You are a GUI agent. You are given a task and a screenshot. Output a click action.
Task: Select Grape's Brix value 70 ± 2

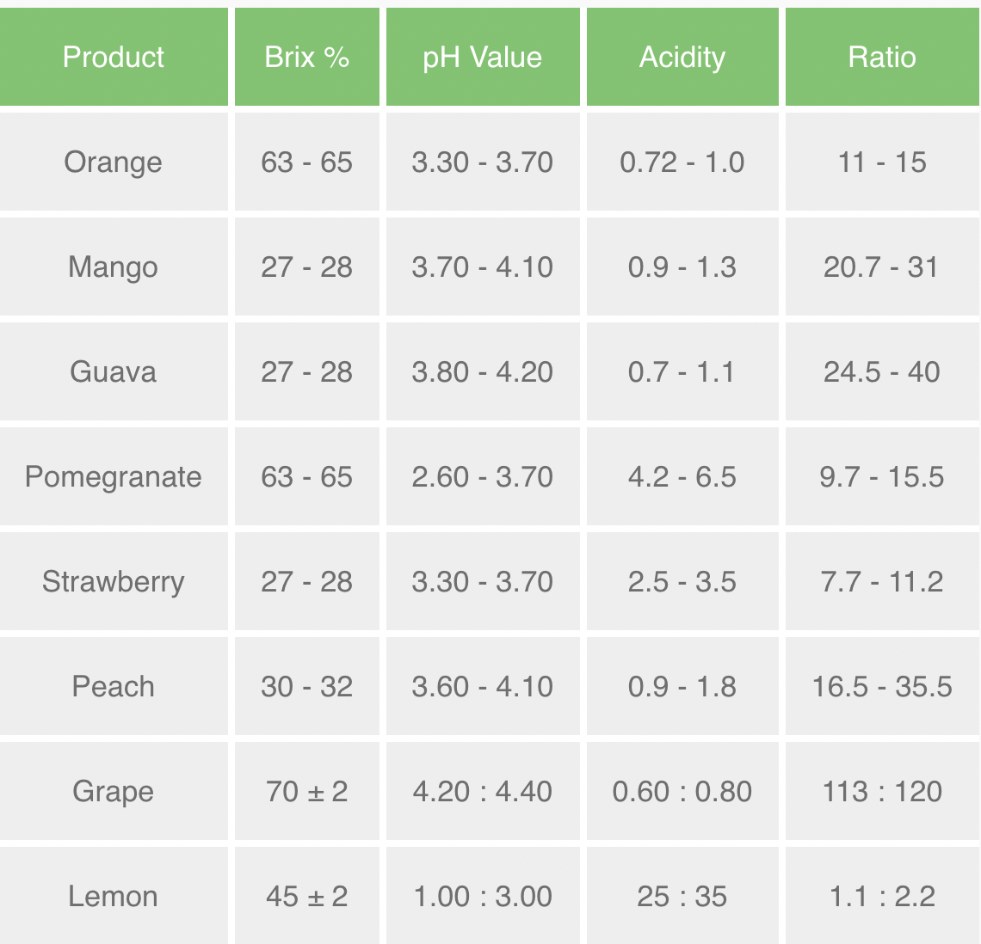(306, 791)
